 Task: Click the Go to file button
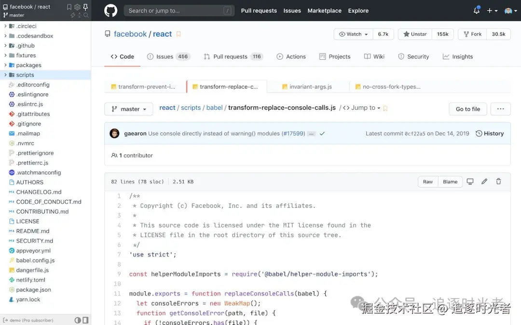(x=468, y=109)
